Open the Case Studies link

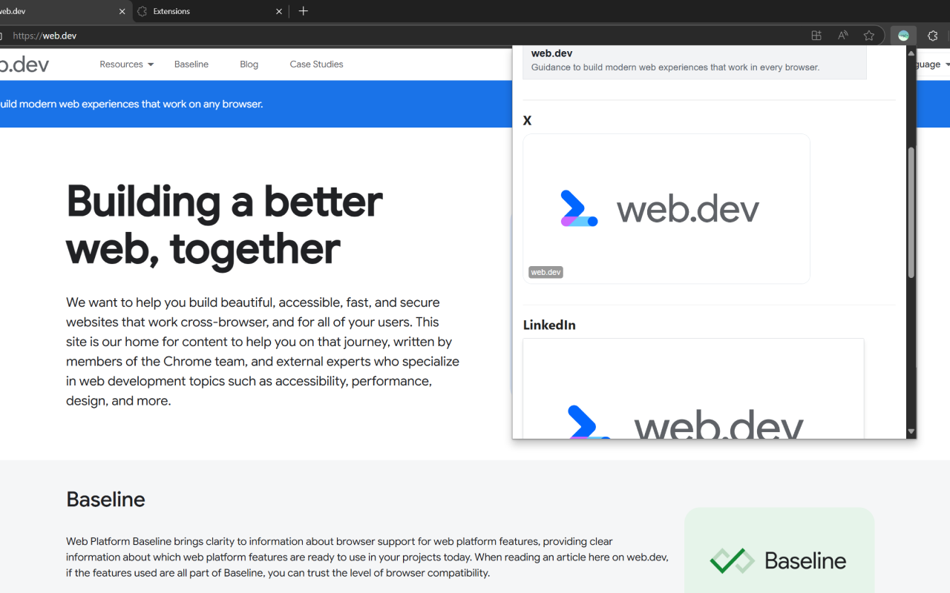pyautogui.click(x=316, y=64)
